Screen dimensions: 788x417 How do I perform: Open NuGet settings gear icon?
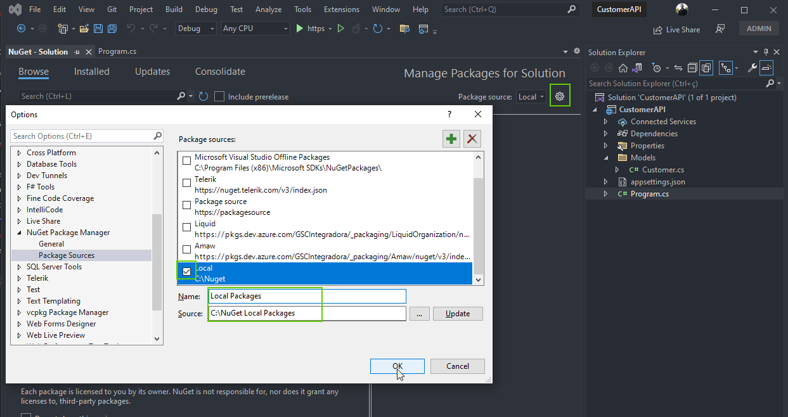pyautogui.click(x=560, y=96)
